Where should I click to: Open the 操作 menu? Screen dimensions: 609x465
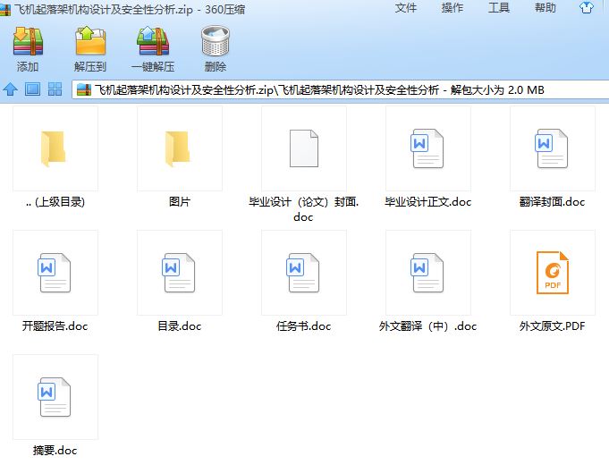[x=453, y=8]
